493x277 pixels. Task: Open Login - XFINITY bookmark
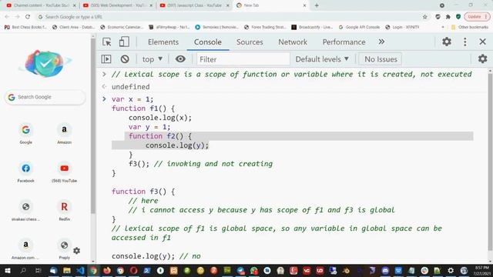[x=402, y=28]
